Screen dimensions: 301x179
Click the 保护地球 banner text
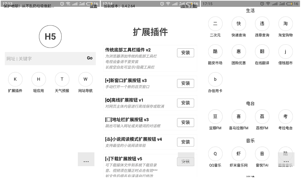pyautogui.click(x=29, y=6)
